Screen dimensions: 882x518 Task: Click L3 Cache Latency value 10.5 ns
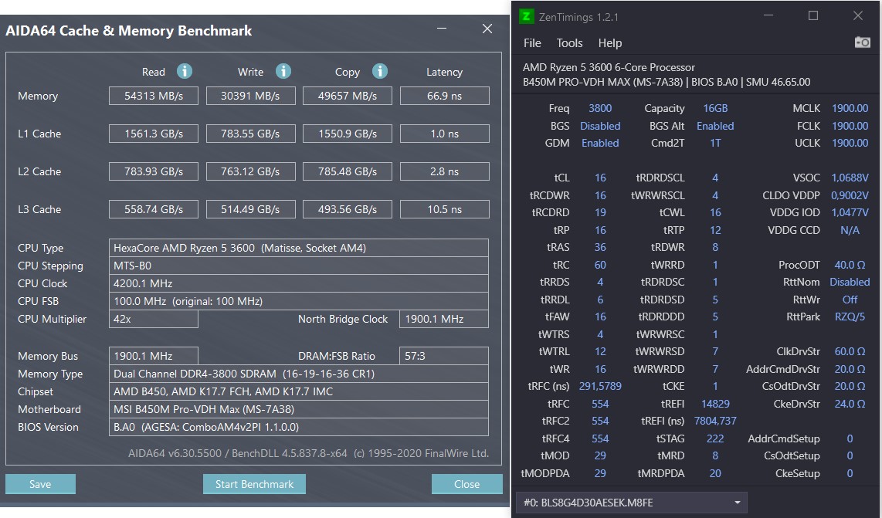[x=444, y=209]
